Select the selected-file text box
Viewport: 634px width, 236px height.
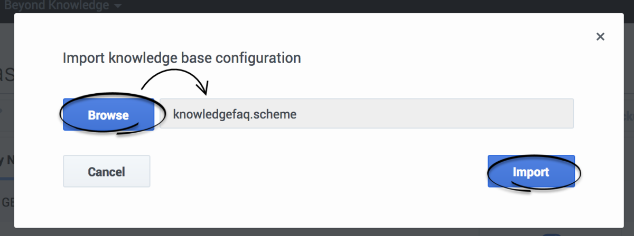pos(366,113)
